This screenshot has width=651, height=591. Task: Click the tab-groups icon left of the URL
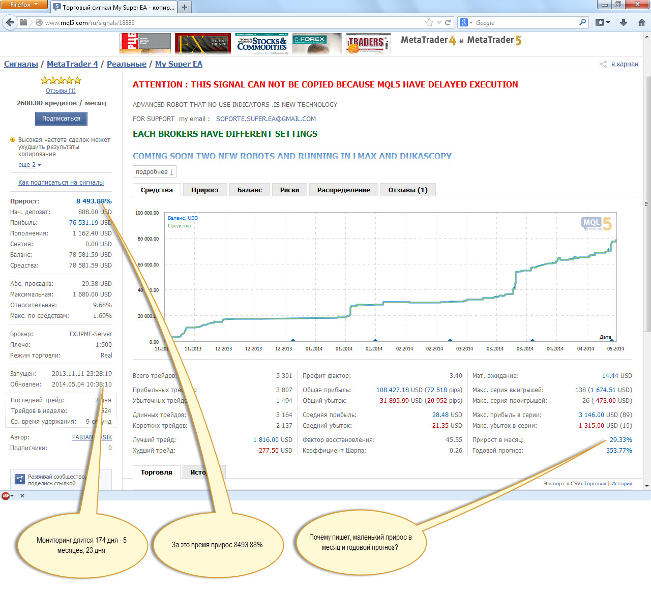(x=23, y=22)
